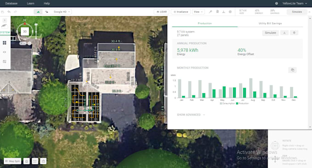Viewport: 312px width, 168px height.
Task: Click the top toolbar Simulate button
Action: [x=297, y=12]
